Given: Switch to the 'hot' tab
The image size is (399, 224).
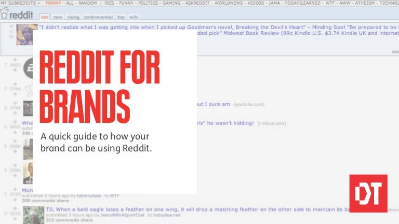Looking at the screenshot, I should tap(45, 17).
